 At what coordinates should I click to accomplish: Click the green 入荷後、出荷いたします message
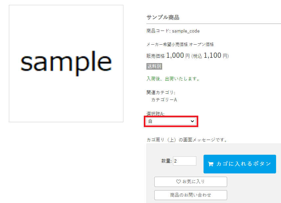pyautogui.click(x=173, y=79)
